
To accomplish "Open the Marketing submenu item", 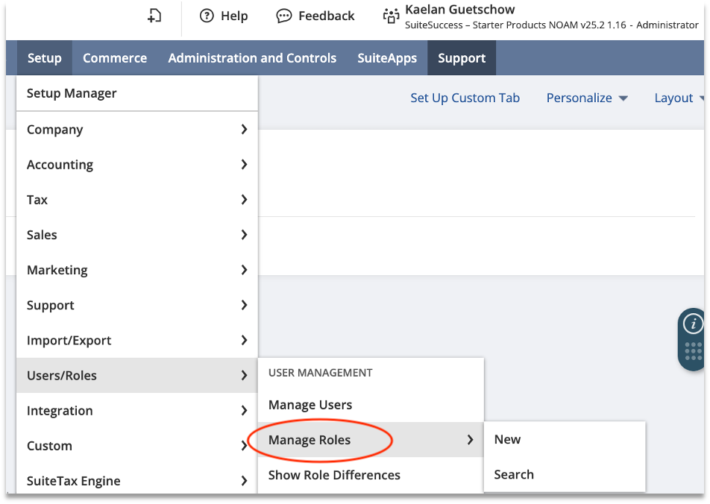I will (137, 270).
